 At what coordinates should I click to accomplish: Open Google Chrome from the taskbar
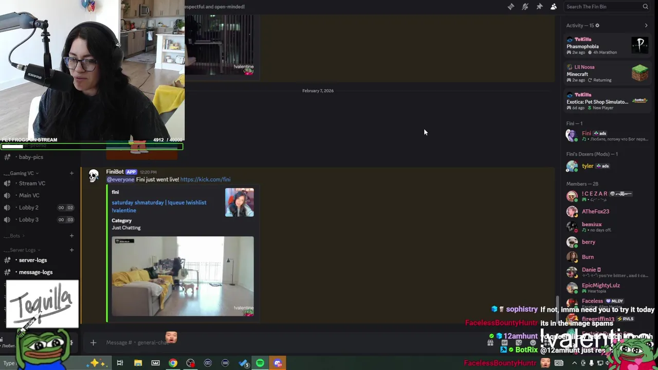pos(173,363)
